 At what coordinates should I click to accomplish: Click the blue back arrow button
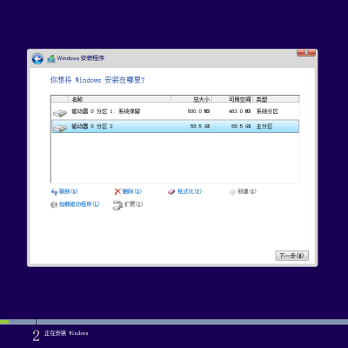coord(37,59)
